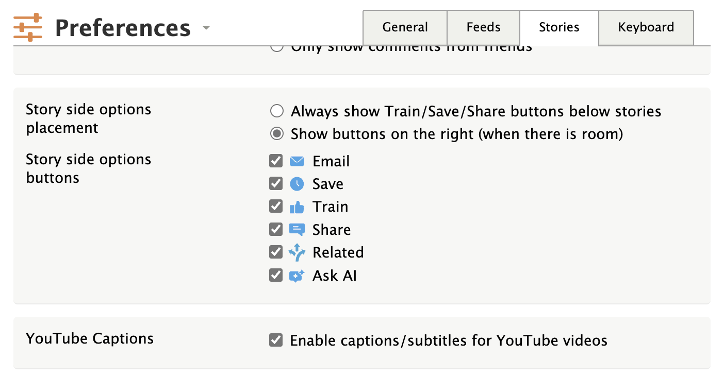Go to the Keyboard tab
Viewport: 724px width, 376px height.
click(646, 27)
